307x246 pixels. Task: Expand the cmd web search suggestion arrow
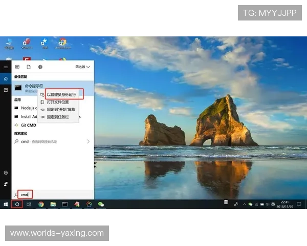(88, 141)
